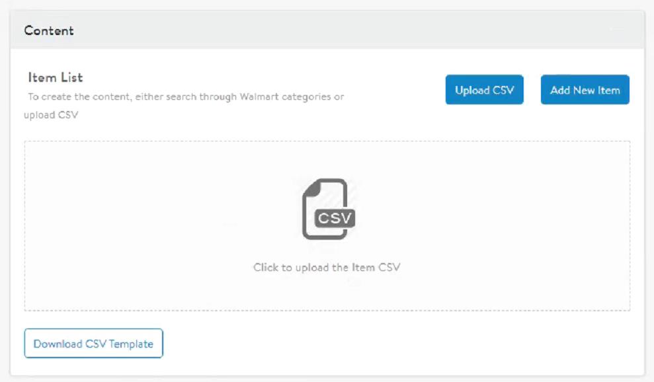
Task: Click the dark CSV label badge on the file icon
Action: click(336, 219)
